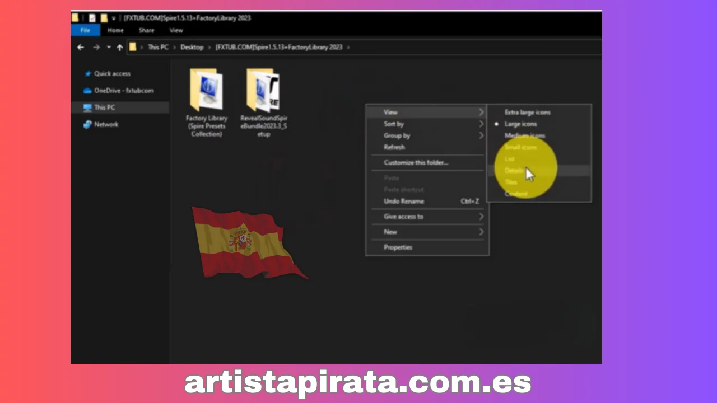Expand arrow beside Group by
The height and width of the screenshot is (403, 717).
pos(481,136)
